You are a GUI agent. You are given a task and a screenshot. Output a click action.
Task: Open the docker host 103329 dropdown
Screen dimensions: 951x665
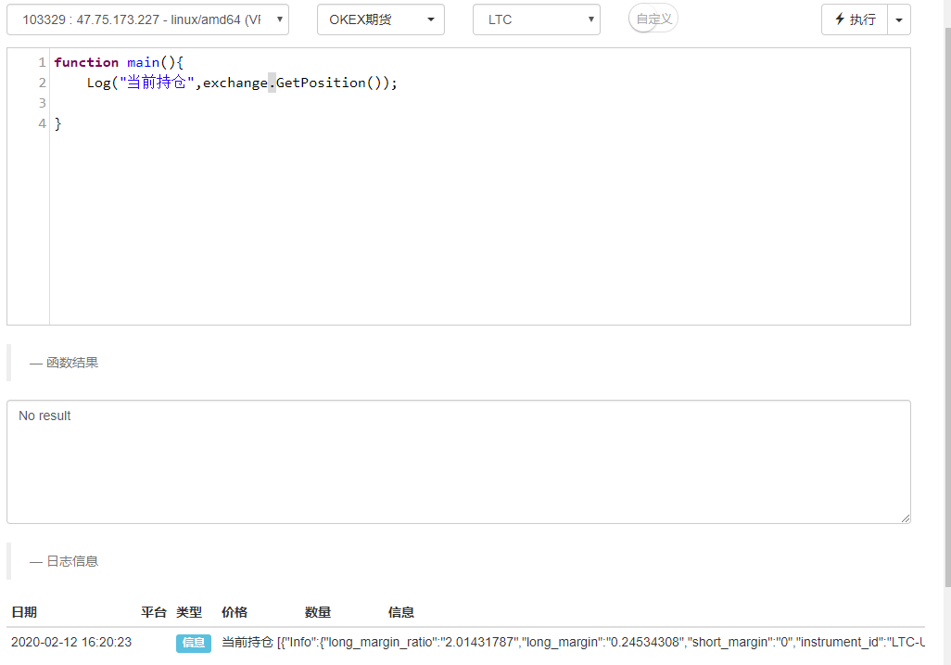(147, 19)
